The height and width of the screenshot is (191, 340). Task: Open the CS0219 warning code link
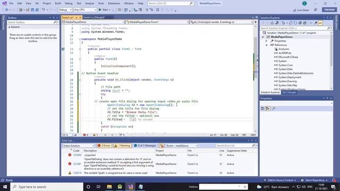pyautogui.click(x=77, y=173)
